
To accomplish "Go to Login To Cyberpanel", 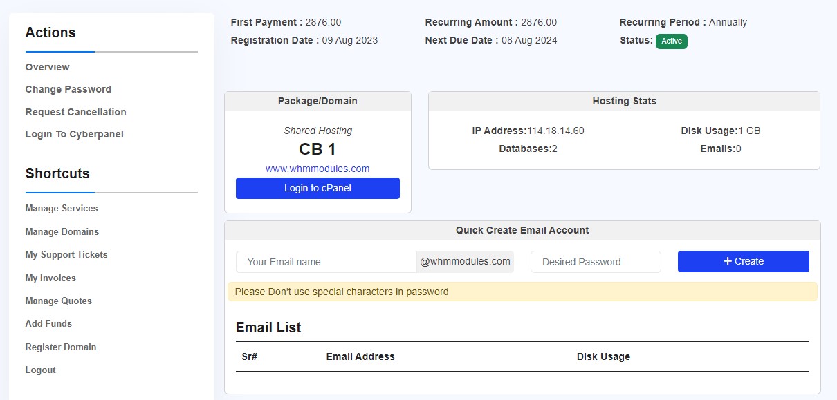I will [x=75, y=134].
